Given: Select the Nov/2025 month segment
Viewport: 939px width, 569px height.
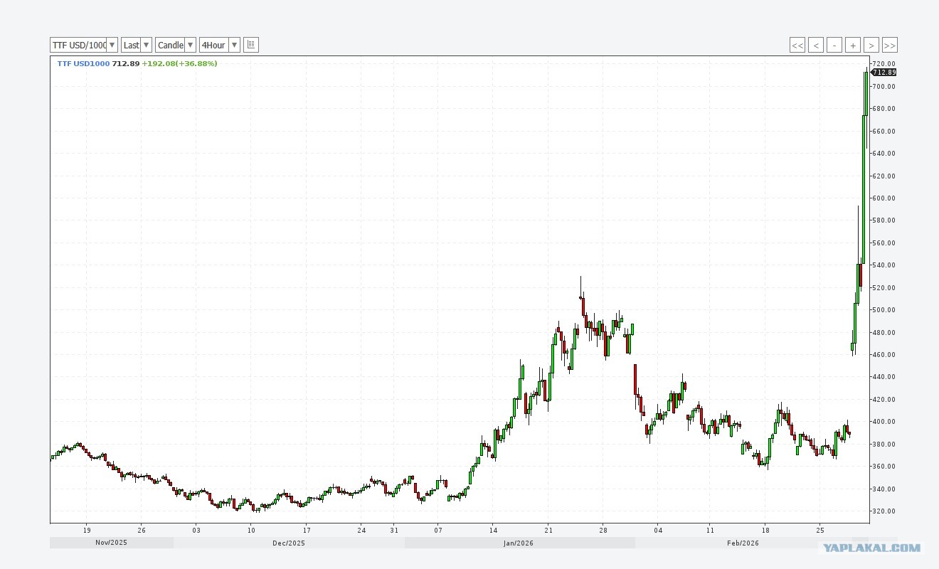Looking at the screenshot, I should (112, 543).
